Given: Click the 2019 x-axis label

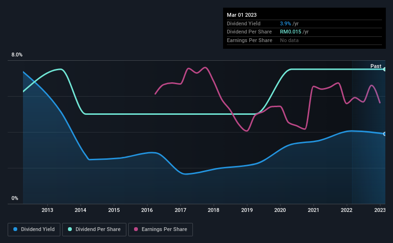Looking at the screenshot, I should pyautogui.click(x=247, y=210).
